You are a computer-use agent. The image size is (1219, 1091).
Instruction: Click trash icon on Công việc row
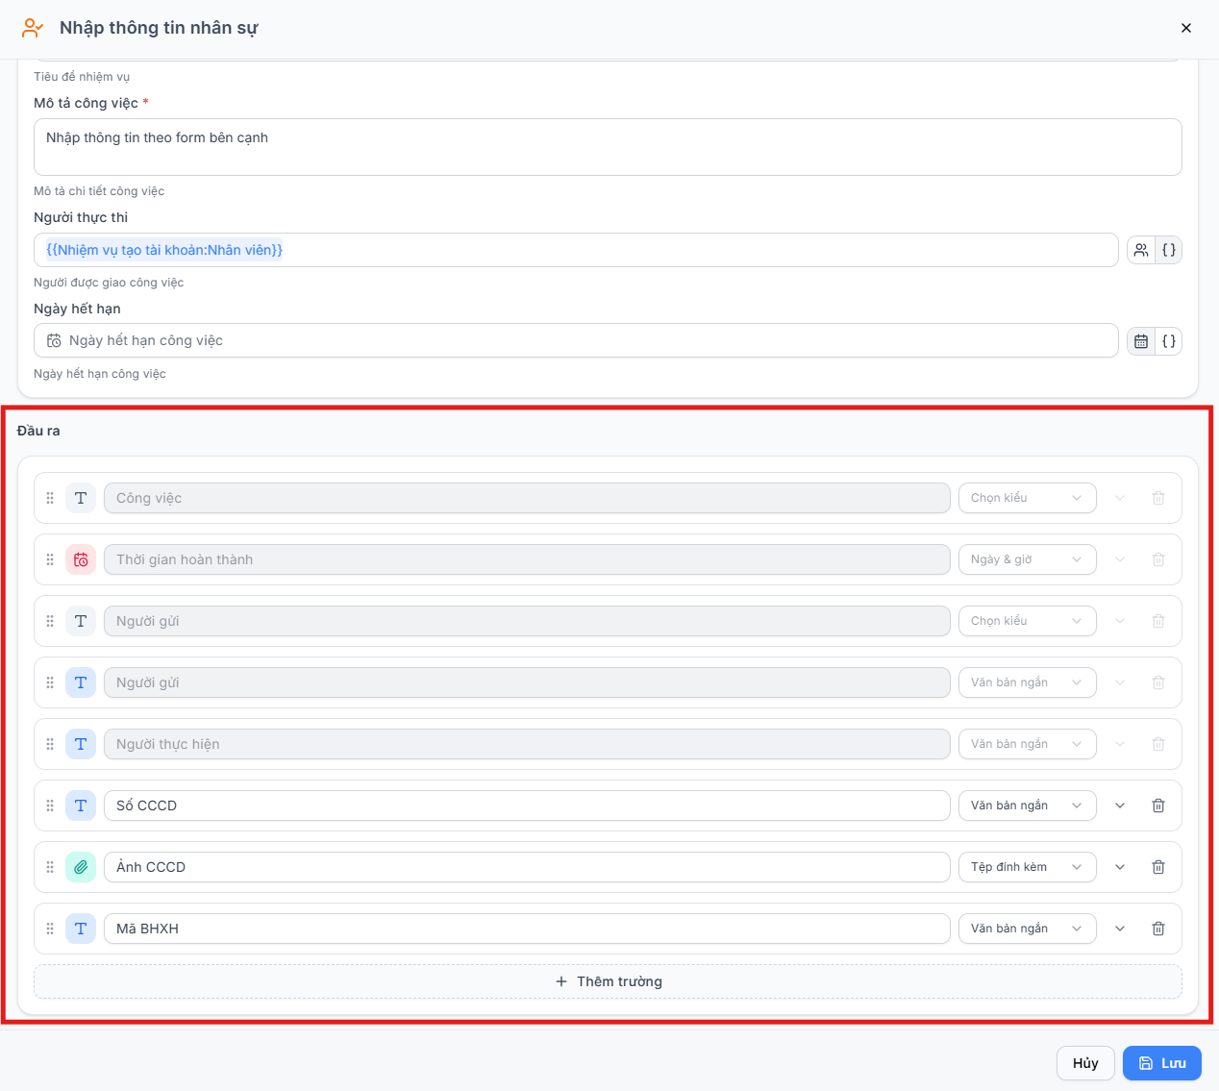(x=1158, y=498)
